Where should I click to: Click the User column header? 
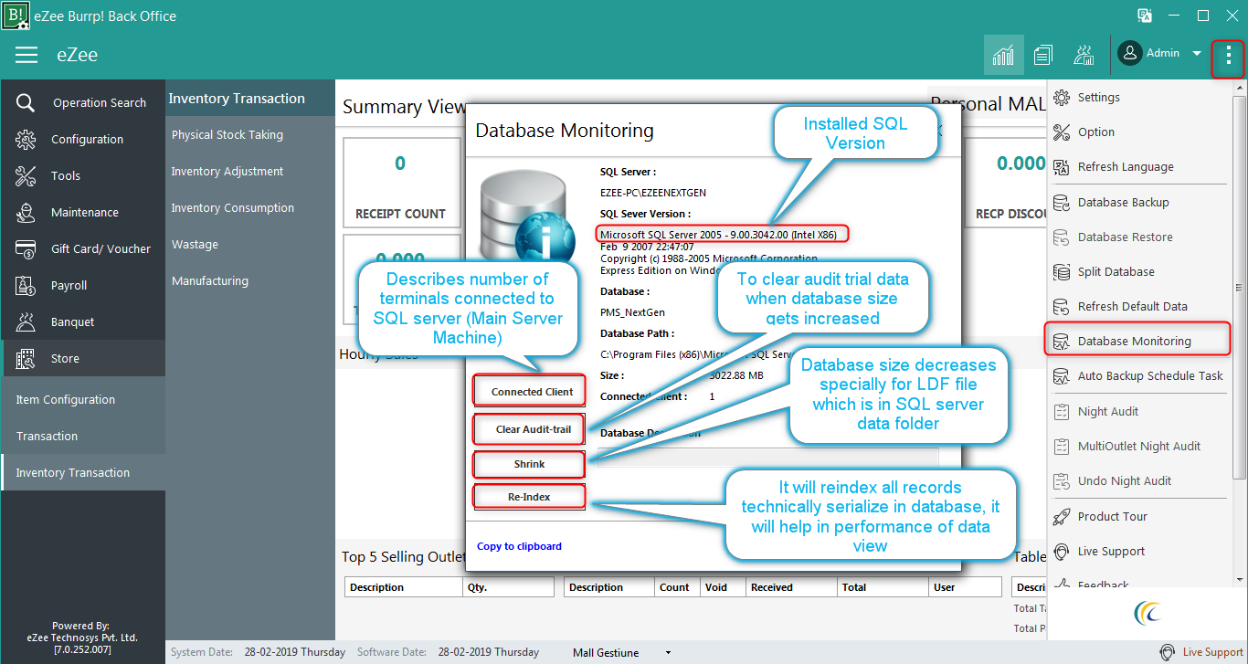[x=965, y=587]
